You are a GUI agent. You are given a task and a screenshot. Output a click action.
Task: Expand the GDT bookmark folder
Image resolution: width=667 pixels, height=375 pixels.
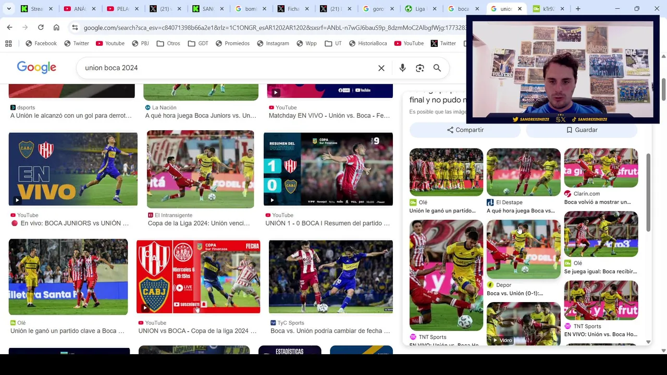(198, 43)
